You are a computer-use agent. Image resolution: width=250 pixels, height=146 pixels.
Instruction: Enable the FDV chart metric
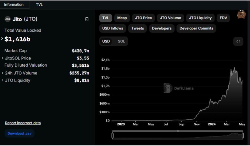[x=223, y=18]
